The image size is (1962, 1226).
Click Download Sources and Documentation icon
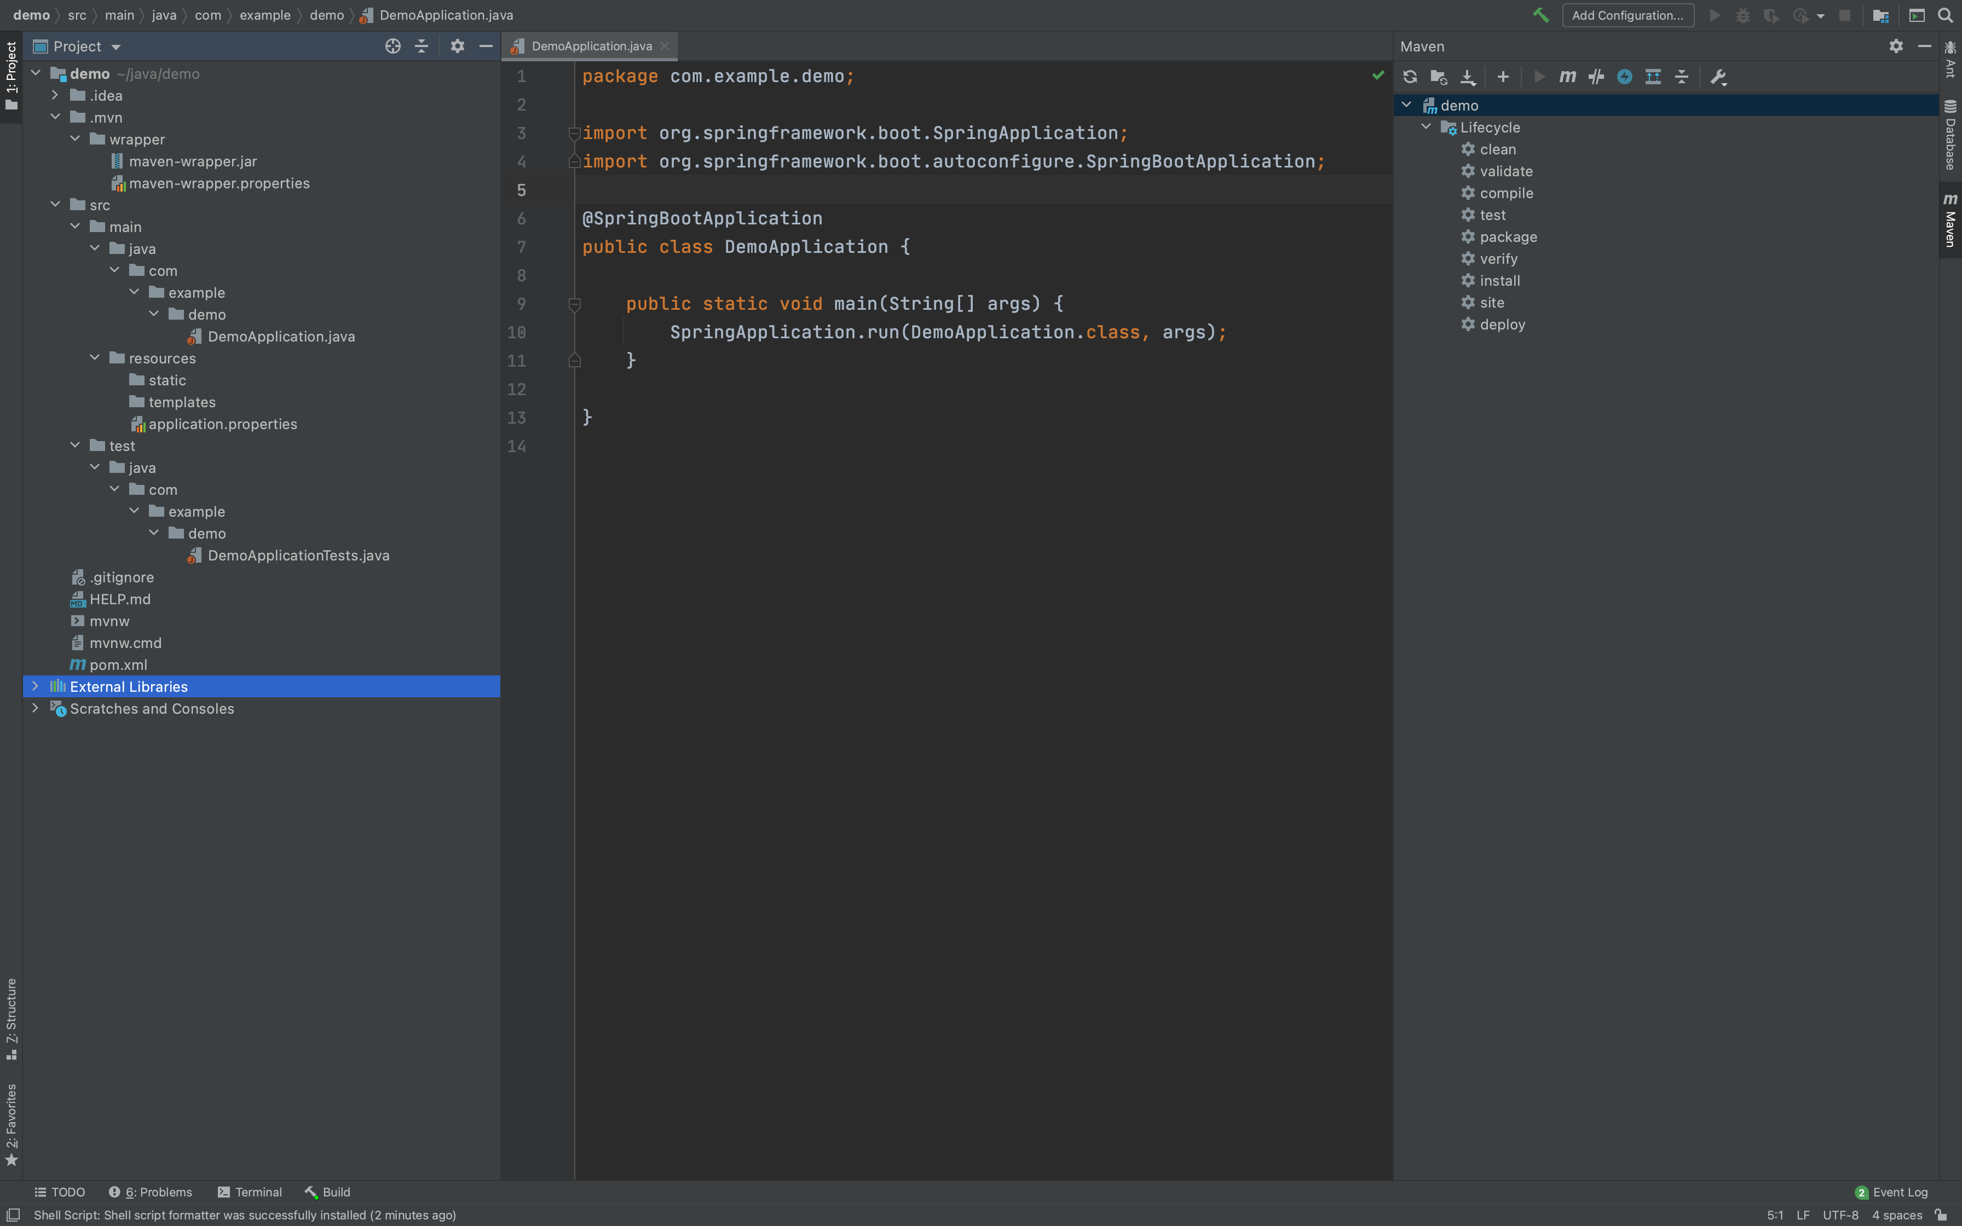[1468, 77]
